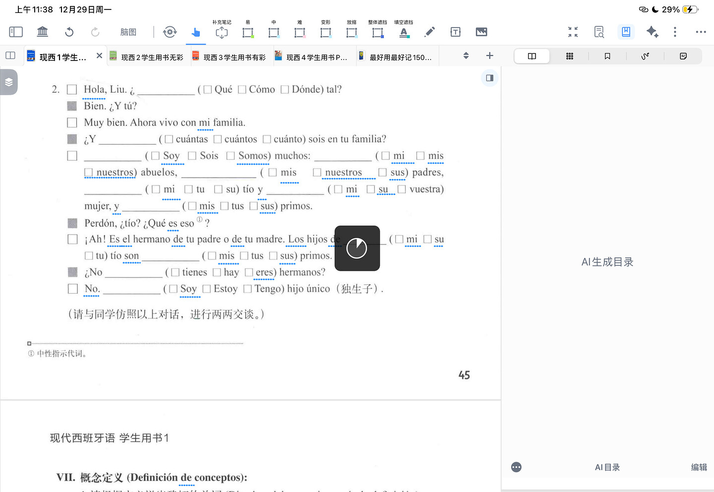The height and width of the screenshot is (492, 714).
Task: Choose the 填空遮挡 underline tool
Action: pyautogui.click(x=404, y=32)
